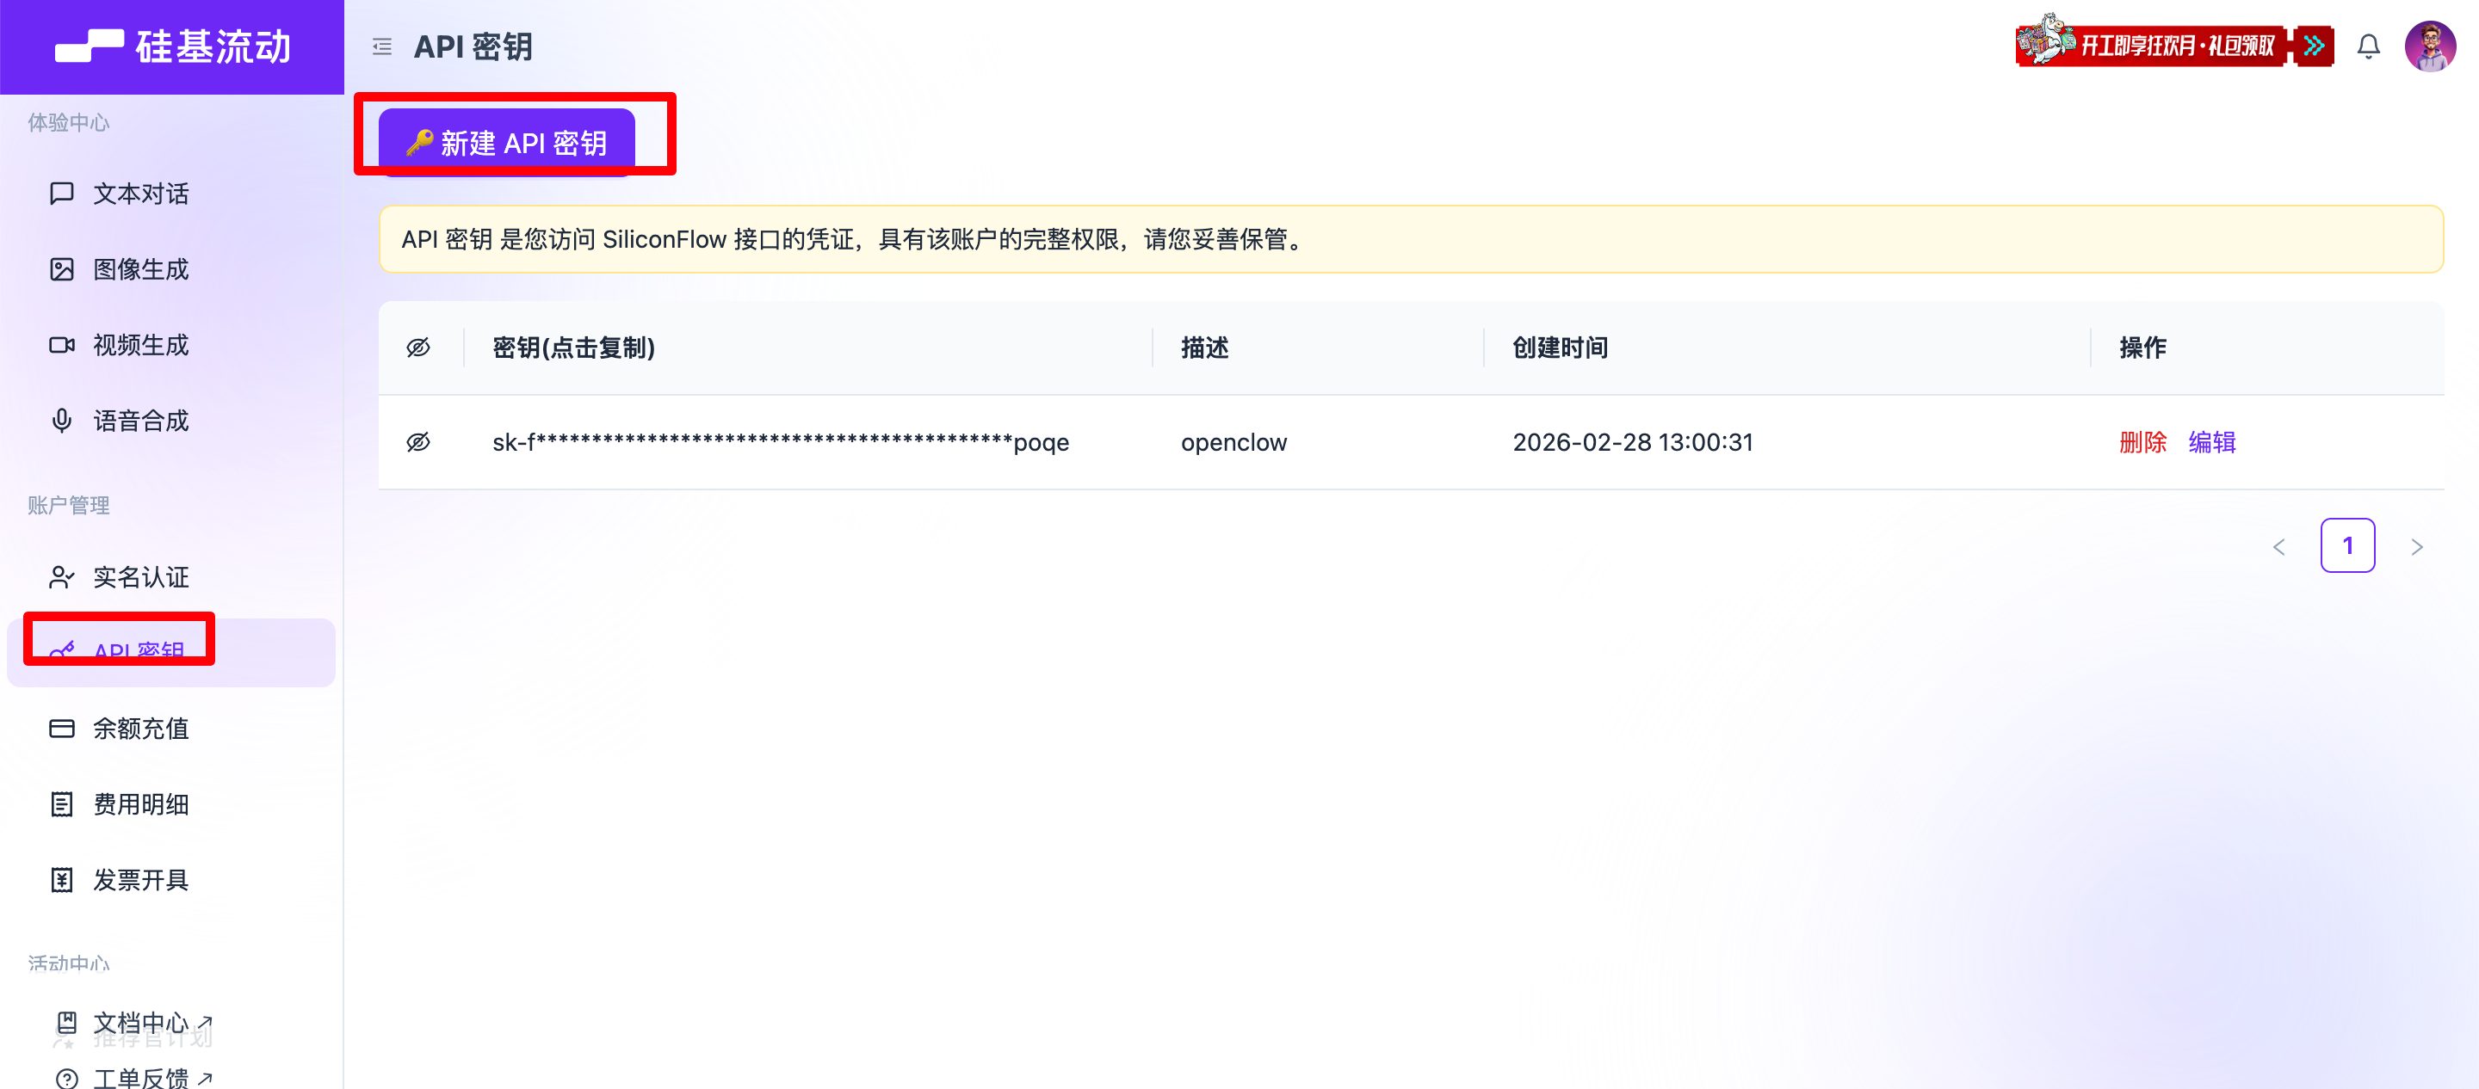Open the 文本对话 section in sidebar

click(140, 194)
